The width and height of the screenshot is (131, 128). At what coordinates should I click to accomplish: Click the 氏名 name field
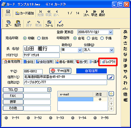(x=41, y=49)
